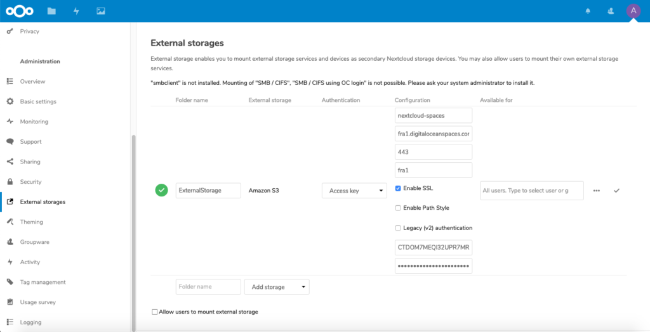This screenshot has width=650, height=332.
Task: Open Groupware settings
Action: click(x=35, y=242)
